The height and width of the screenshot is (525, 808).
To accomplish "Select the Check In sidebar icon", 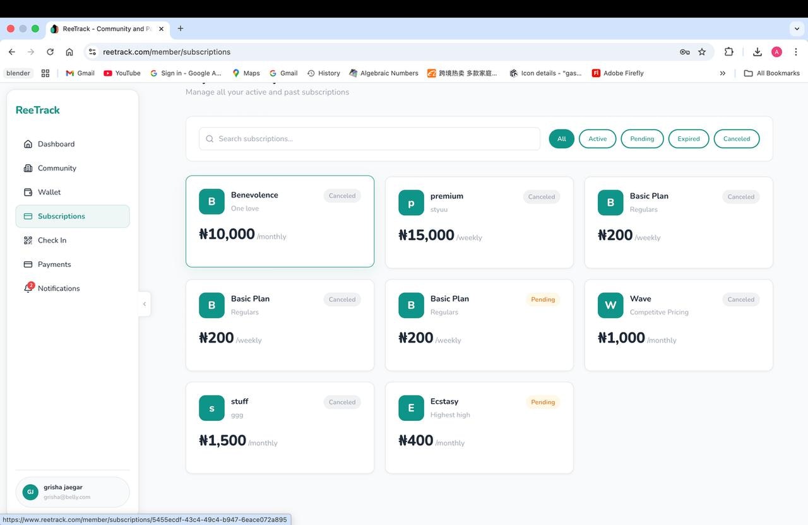I will click(x=28, y=240).
